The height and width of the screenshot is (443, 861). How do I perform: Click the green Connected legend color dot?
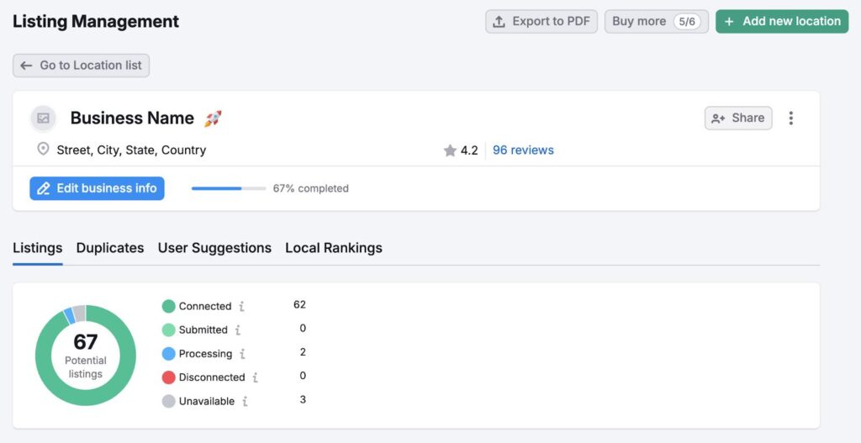pos(168,306)
